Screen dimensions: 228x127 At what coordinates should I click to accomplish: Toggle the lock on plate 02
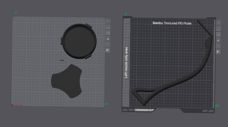pyautogui.click(x=218, y=40)
